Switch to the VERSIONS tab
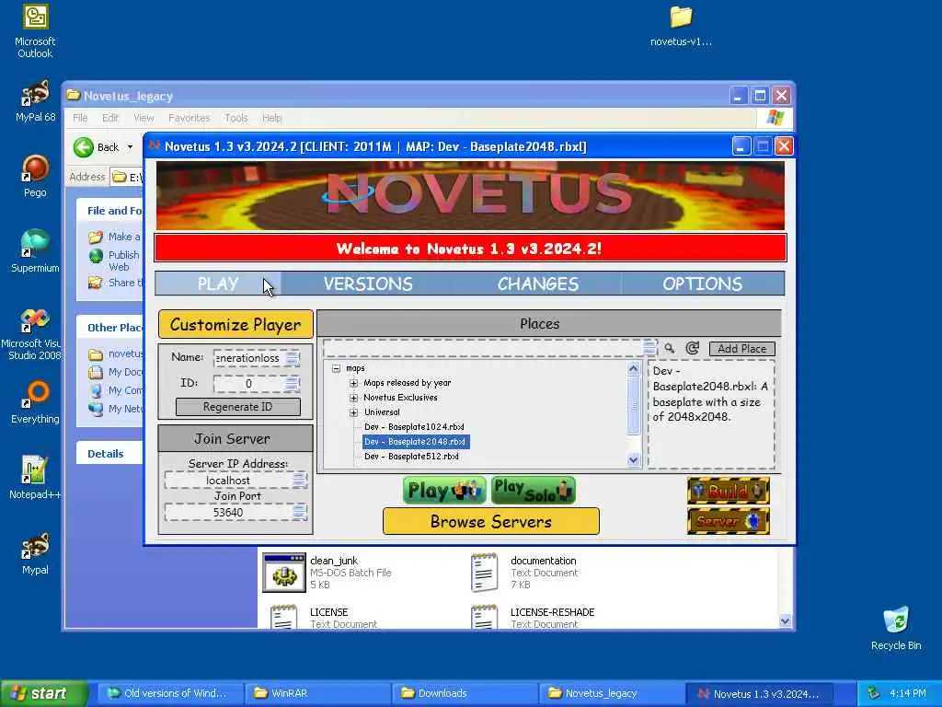 click(368, 284)
